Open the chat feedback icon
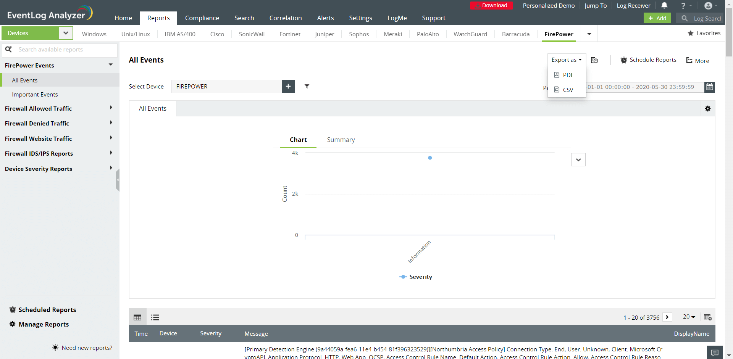The image size is (733, 359). 715,353
